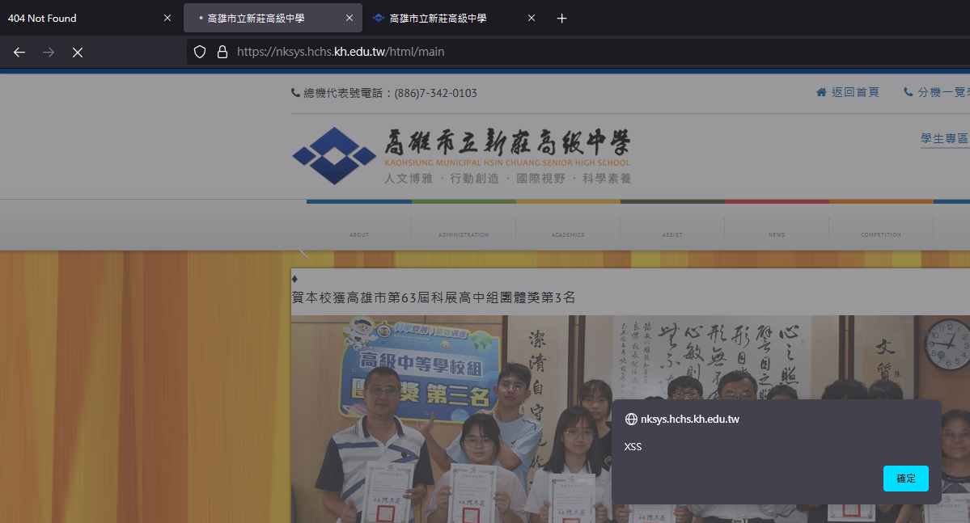Viewport: 970px width, 523px height.
Task: Click the headline 賀本校獲高雄市第63屆科展高中組團體獎第3名
Action: coord(433,297)
